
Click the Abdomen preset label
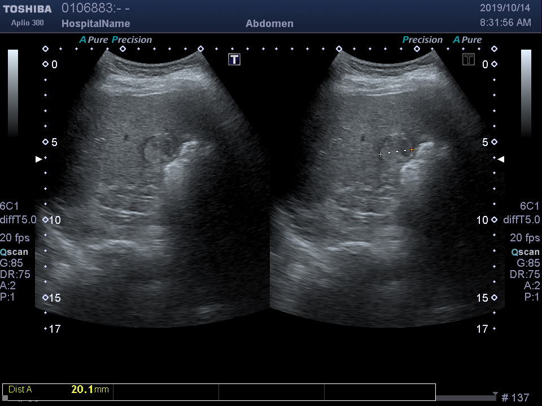pos(269,24)
